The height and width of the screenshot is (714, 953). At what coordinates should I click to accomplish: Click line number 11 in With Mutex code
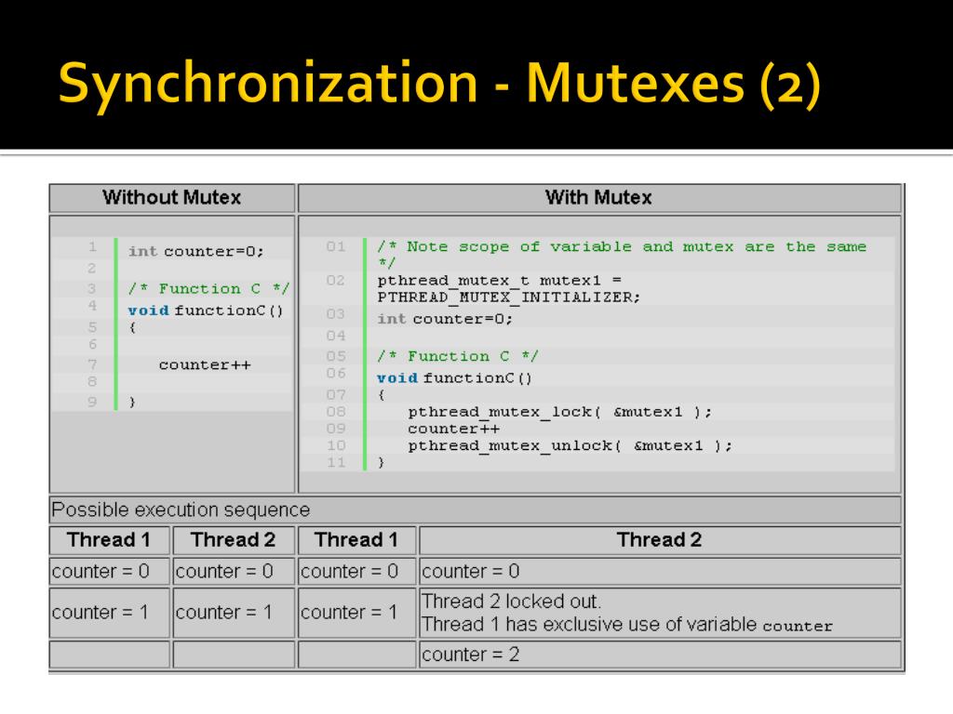[336, 463]
